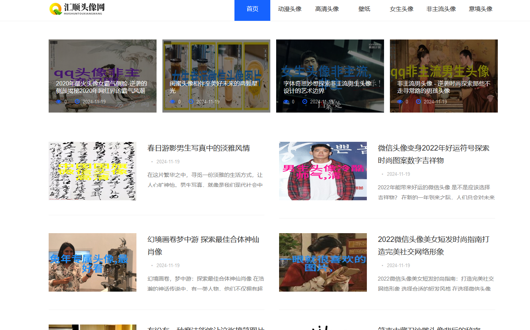The height and width of the screenshot is (330, 530).
Task: Click the excerpt starting 2022微信头像美女短发时尚指南：打造
Action: 436,284
